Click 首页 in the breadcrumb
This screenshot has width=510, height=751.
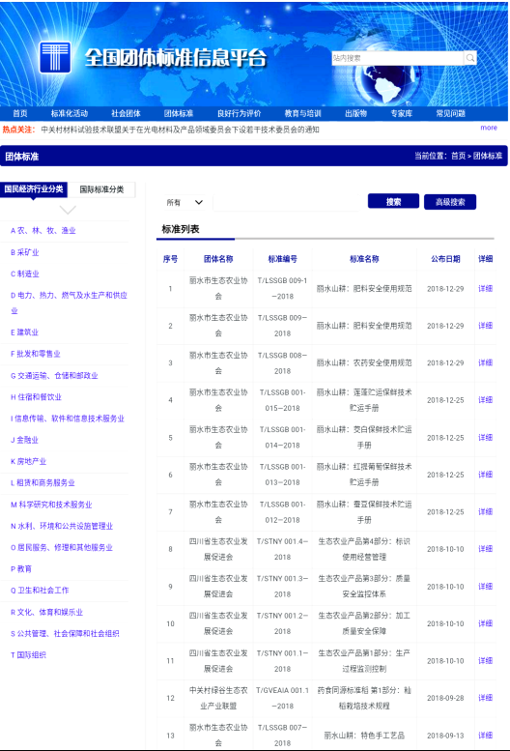tap(458, 157)
